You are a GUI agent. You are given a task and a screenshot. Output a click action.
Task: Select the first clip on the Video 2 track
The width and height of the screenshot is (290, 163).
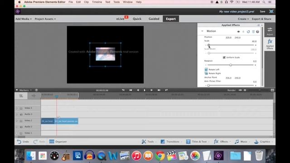point(48,121)
